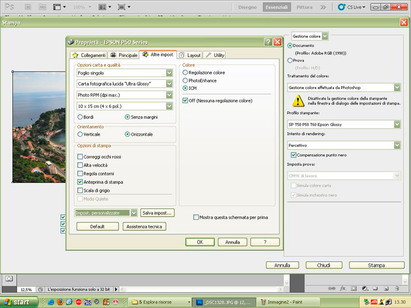
Task: Click the help question mark icon in title bar
Action: pos(269,42)
